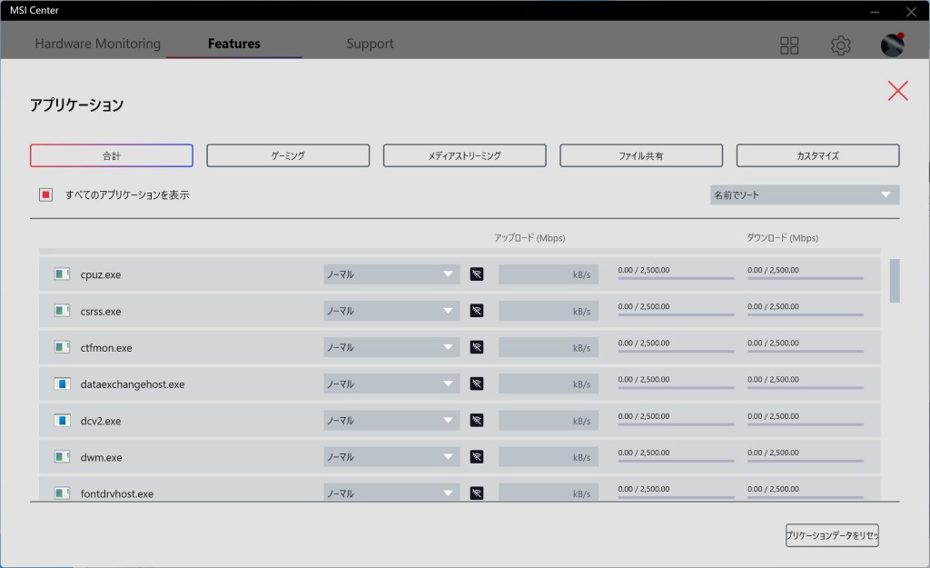Screen dimensions: 930x568
Task: Click the block network icon for cpuz.exe
Action: point(477,274)
